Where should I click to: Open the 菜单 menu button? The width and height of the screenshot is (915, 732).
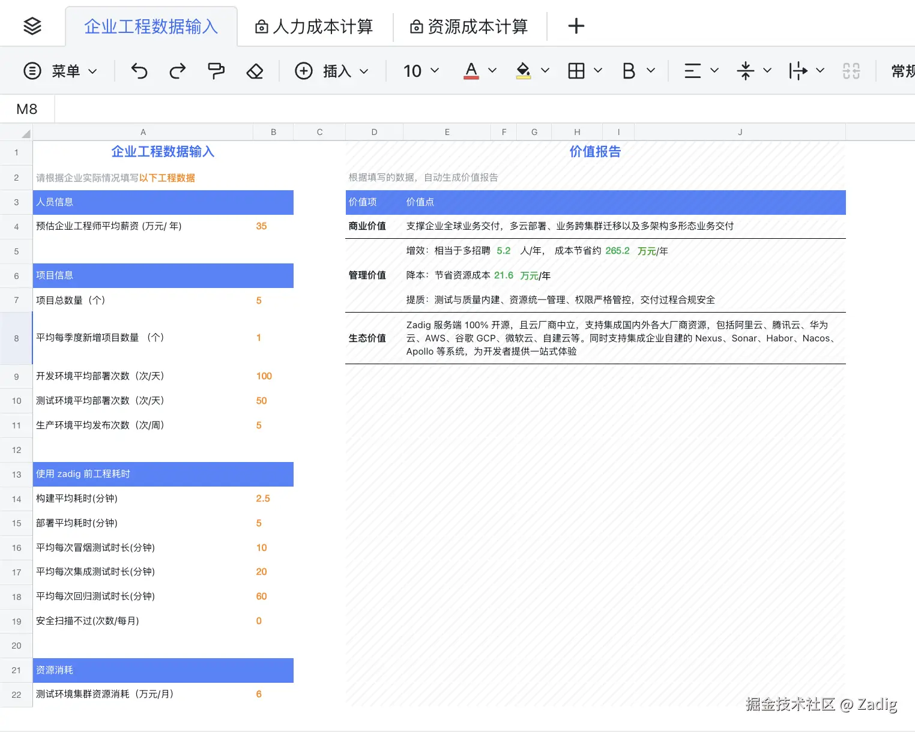click(60, 71)
